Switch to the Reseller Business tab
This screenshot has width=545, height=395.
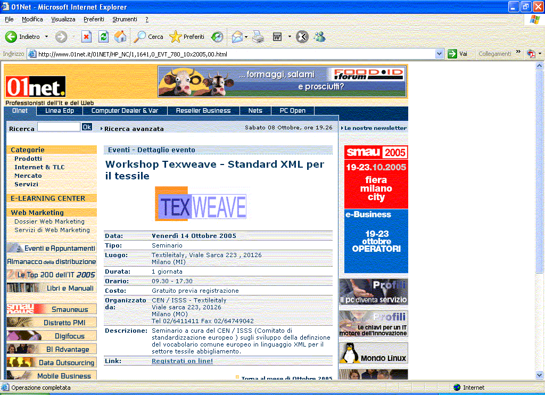(x=203, y=111)
